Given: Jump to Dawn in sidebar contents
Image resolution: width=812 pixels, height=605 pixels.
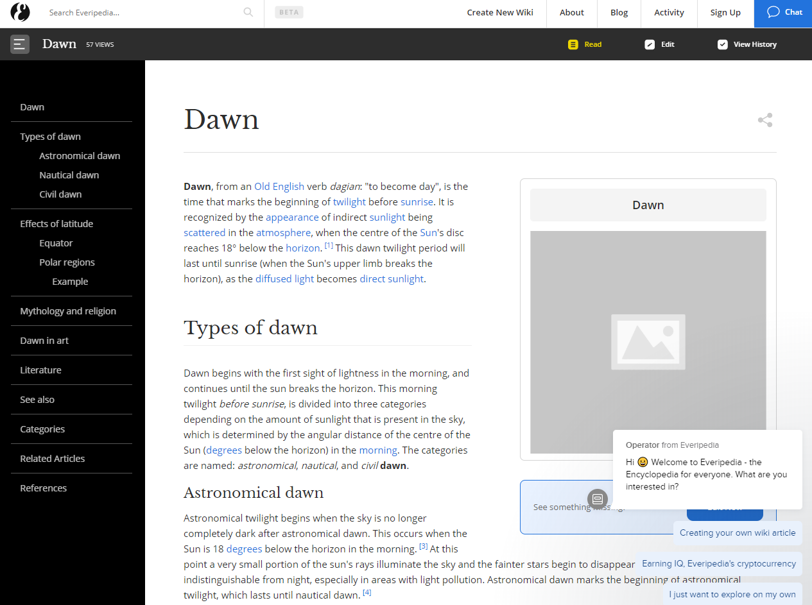Looking at the screenshot, I should pyautogui.click(x=32, y=107).
